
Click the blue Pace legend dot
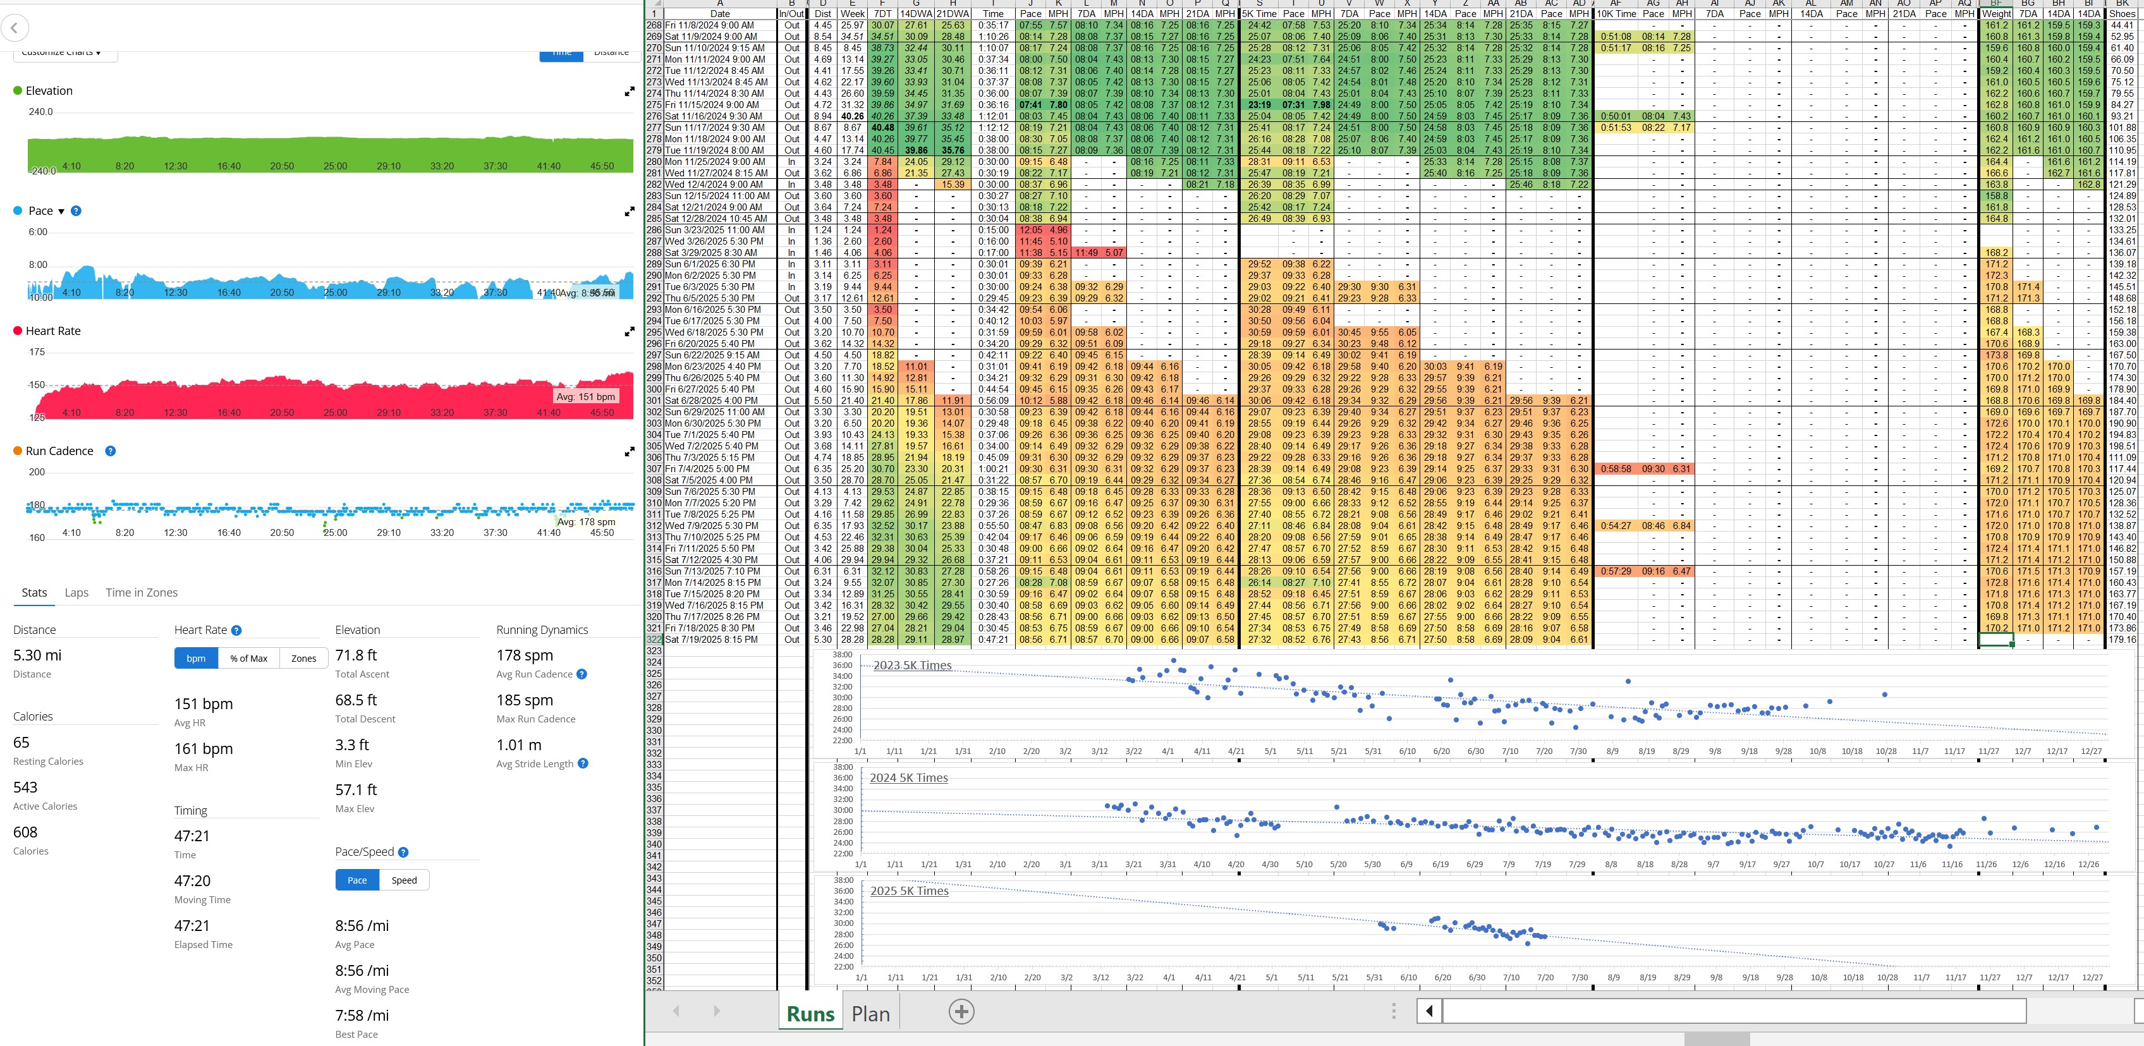pyautogui.click(x=18, y=211)
